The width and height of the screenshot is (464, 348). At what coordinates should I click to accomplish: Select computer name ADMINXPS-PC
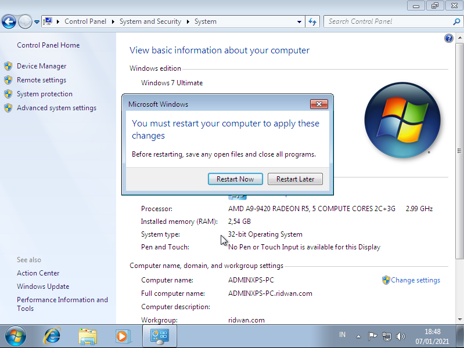point(251,280)
